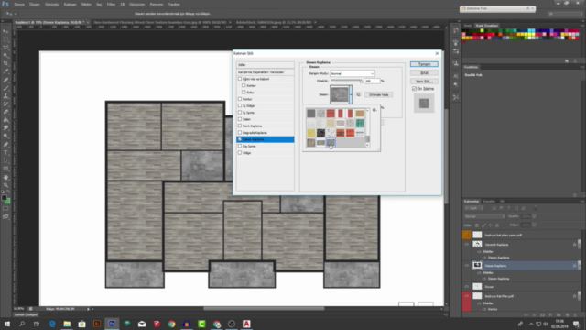
Task: Select the Stiller row in the dialog
Action: click(265, 65)
